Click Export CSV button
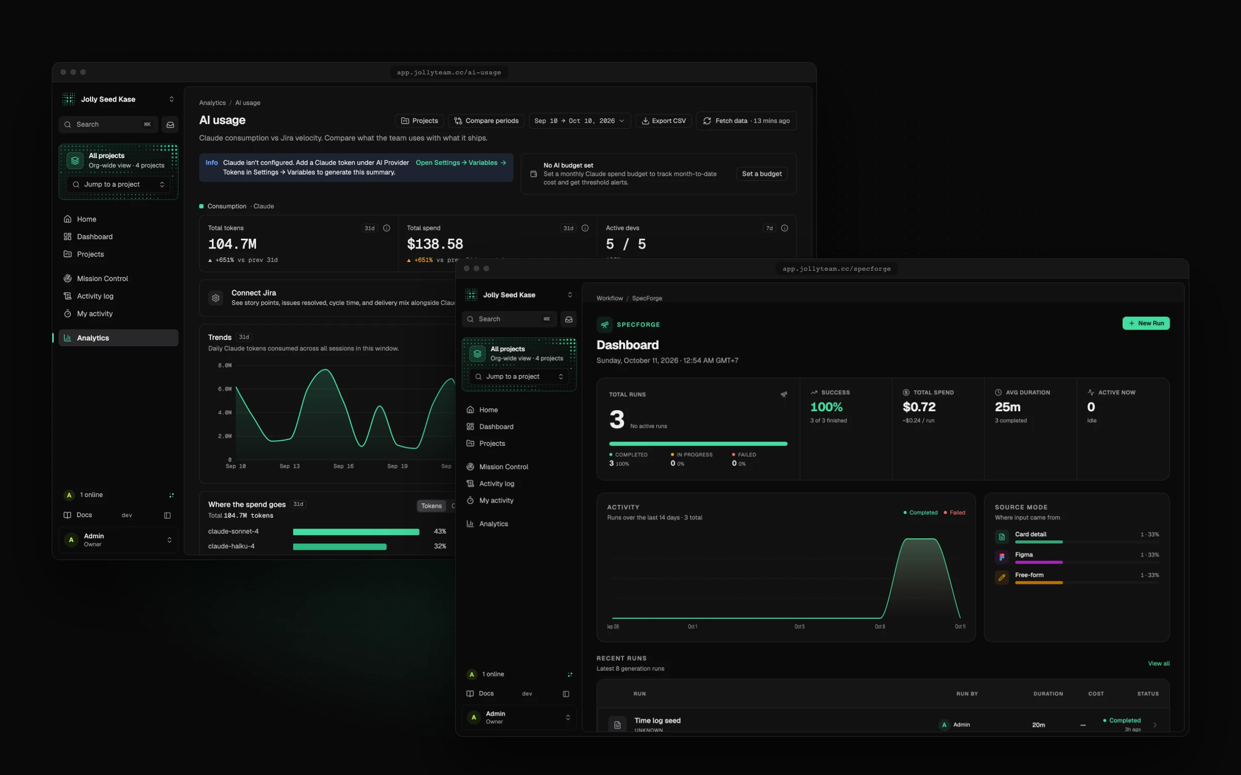The width and height of the screenshot is (1241, 775). 663,121
